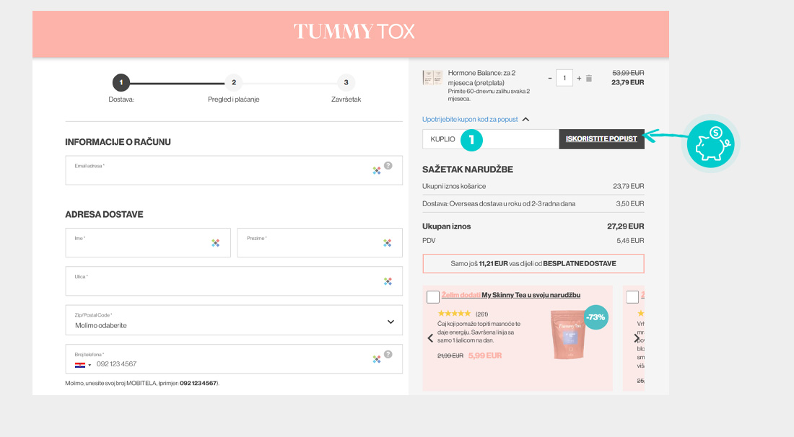
Task: Click the -73% discount badge
Action: point(595,317)
